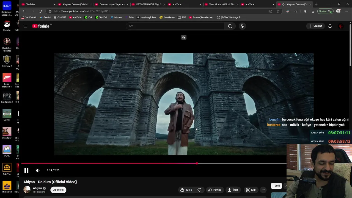
Task: Open the Sesli Sözlük bookmark
Action: [29, 17]
